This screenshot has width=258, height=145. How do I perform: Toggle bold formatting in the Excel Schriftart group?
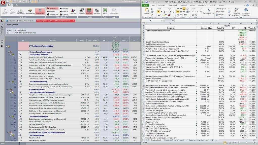point(158,12)
